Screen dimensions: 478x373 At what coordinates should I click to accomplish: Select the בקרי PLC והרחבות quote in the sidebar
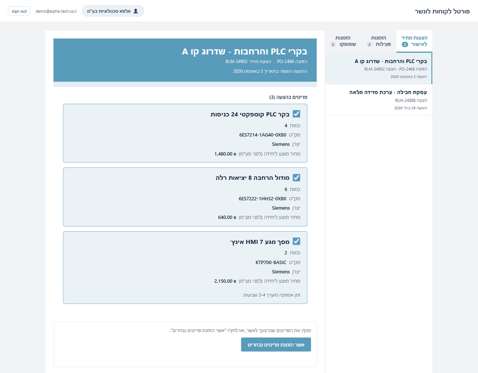click(379, 68)
